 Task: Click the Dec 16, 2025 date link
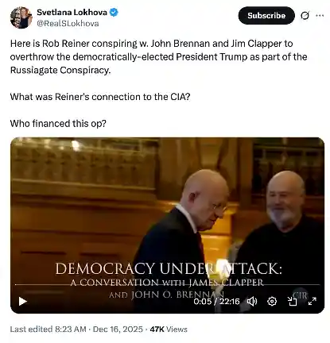point(118,330)
